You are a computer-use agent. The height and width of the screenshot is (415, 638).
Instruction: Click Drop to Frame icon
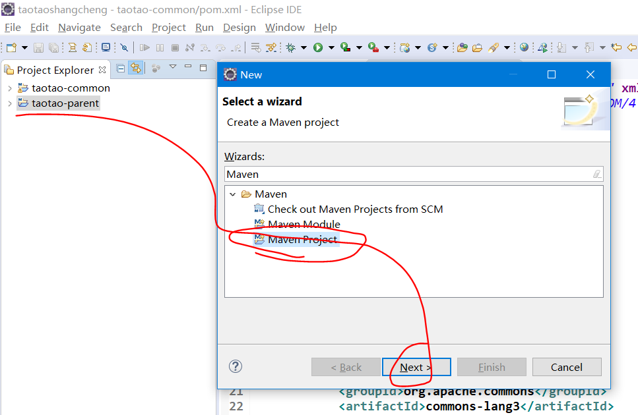coord(255,47)
